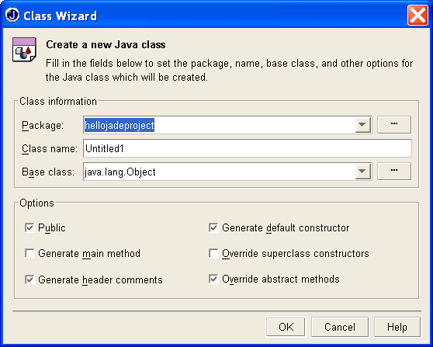Confirm with the OK button
This screenshot has height=347, width=433.
click(x=286, y=327)
